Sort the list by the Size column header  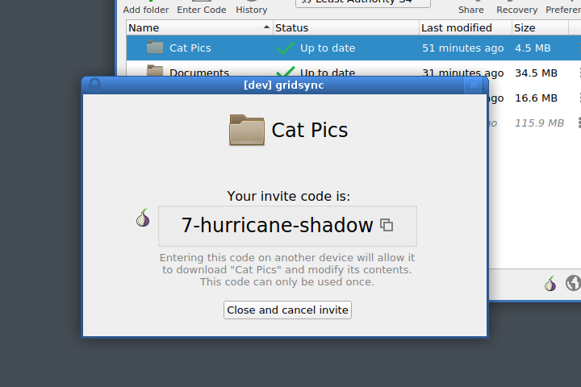[x=540, y=27]
